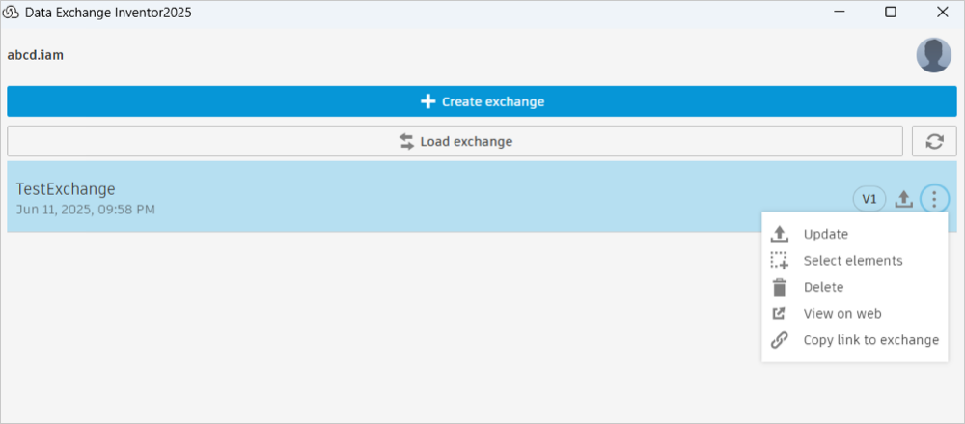Click the Data Exchange app icon in title bar
The height and width of the screenshot is (424, 965).
[x=12, y=13]
